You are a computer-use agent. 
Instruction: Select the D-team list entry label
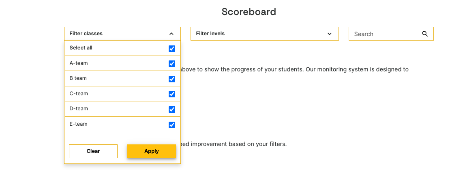click(79, 109)
